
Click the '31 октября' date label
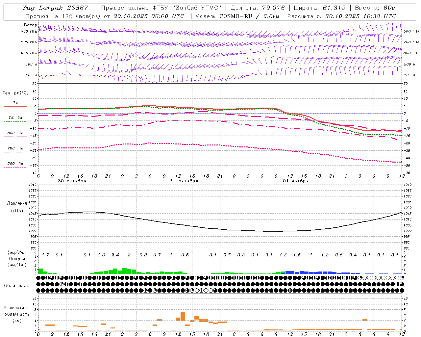[184, 181]
